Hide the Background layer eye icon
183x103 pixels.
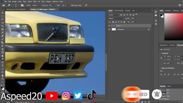point(109,29)
